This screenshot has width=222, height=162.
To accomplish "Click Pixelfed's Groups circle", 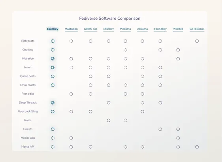I will (x=178, y=129).
